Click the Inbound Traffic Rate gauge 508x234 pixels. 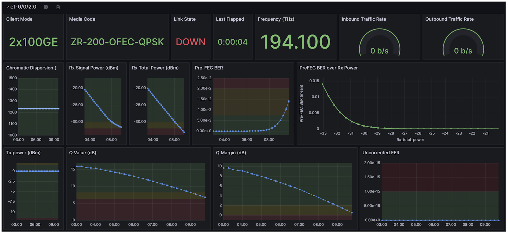pyautogui.click(x=379, y=43)
